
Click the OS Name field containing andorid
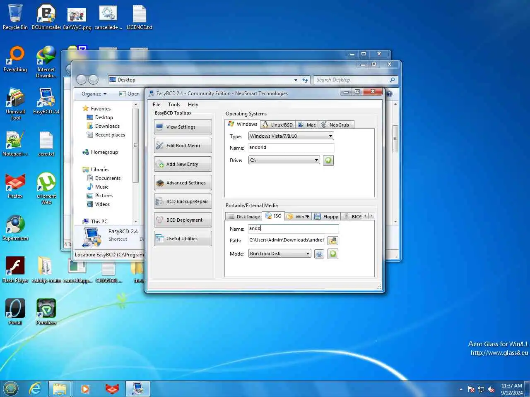[x=291, y=148]
